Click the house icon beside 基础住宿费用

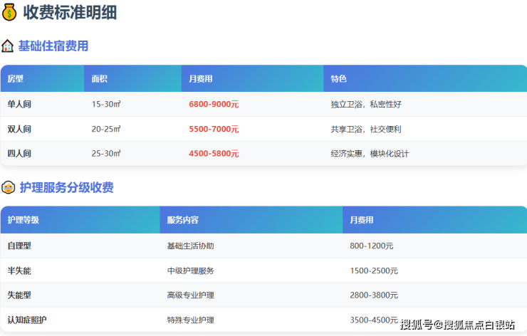point(8,46)
